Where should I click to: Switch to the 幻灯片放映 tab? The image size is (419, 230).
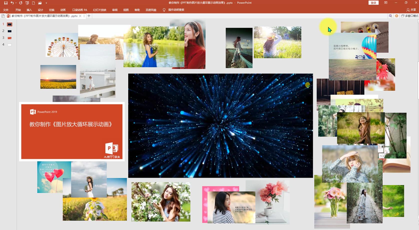(100, 10)
